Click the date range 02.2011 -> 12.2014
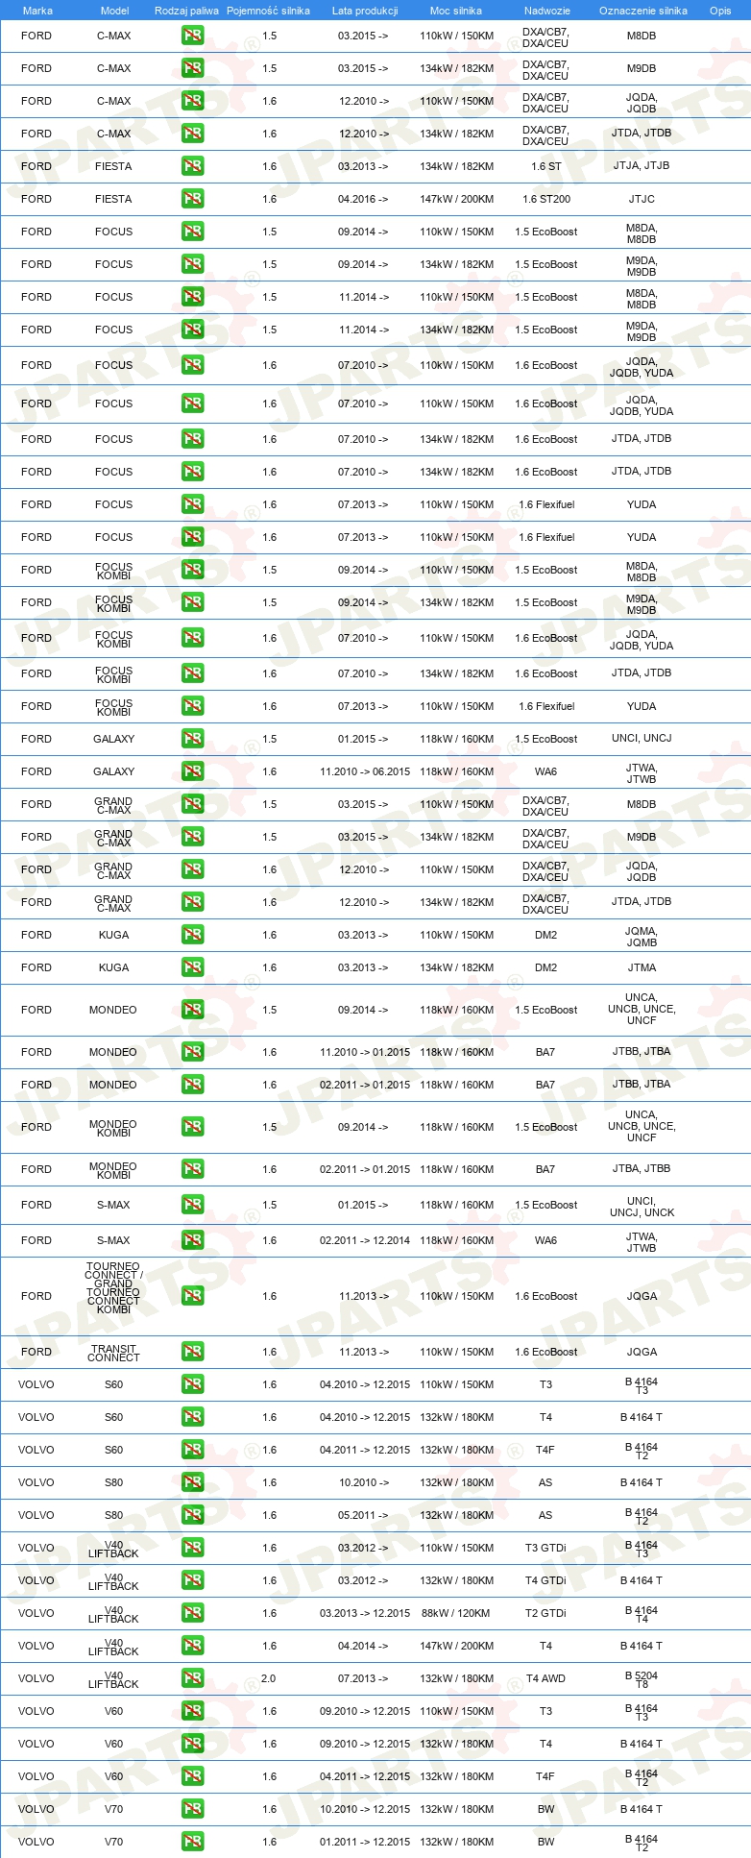This screenshot has width=751, height=1858. (x=365, y=1240)
